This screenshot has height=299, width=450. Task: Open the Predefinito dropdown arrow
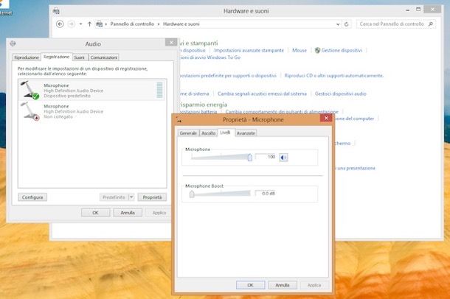(x=131, y=197)
